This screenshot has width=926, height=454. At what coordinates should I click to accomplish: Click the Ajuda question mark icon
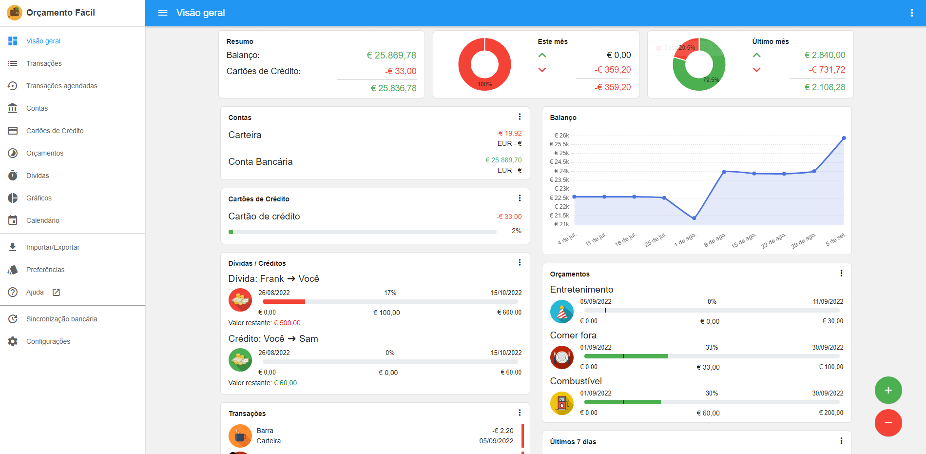pos(13,292)
